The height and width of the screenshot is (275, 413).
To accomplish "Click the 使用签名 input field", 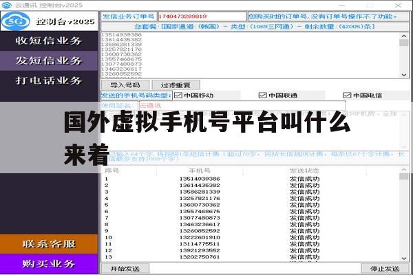I will 242,106.
